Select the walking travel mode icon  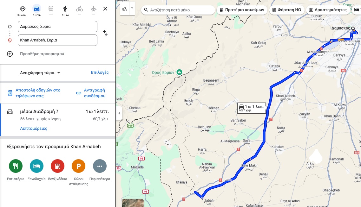[65, 9]
